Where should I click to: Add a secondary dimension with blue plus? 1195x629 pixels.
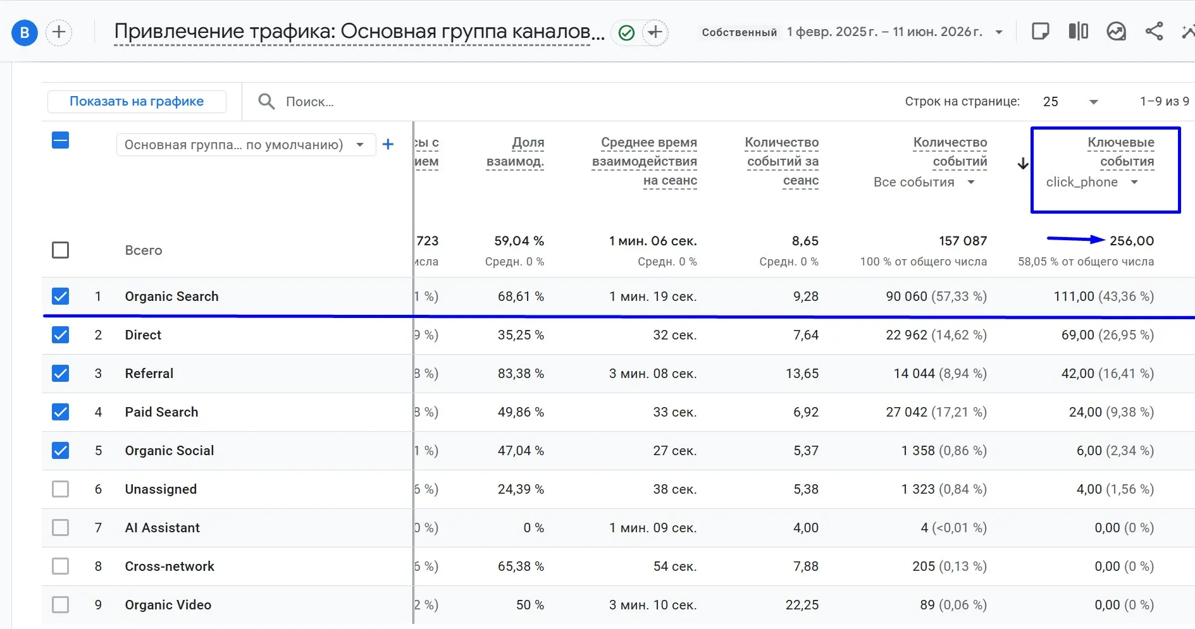388,145
